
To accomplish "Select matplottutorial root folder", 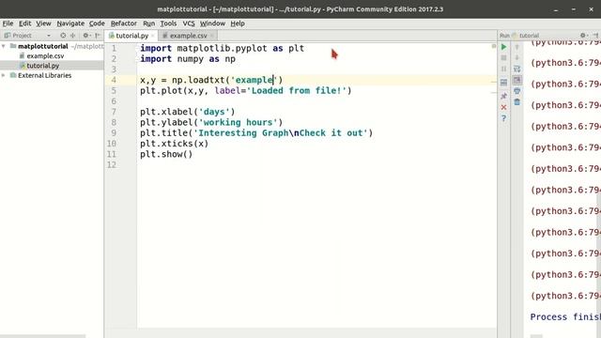I will [x=43, y=46].
